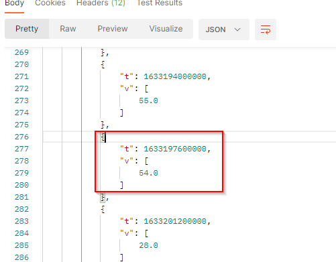Click the "v" key on line 272
This screenshot has height=262, width=336.
127,88
